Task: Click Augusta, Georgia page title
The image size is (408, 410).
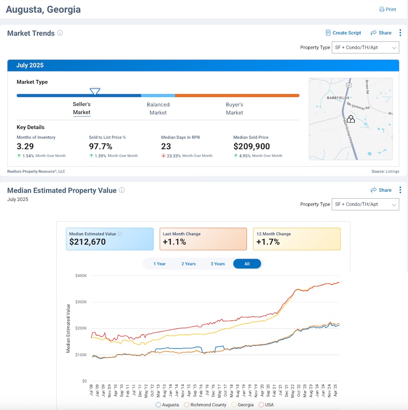Action: click(43, 9)
